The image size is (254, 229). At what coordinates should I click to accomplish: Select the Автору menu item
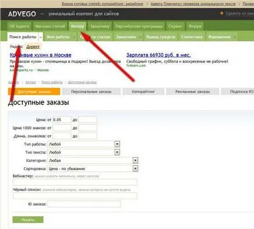click(x=77, y=26)
